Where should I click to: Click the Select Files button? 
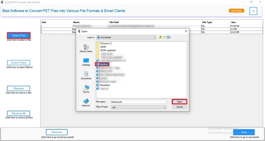click(x=19, y=35)
